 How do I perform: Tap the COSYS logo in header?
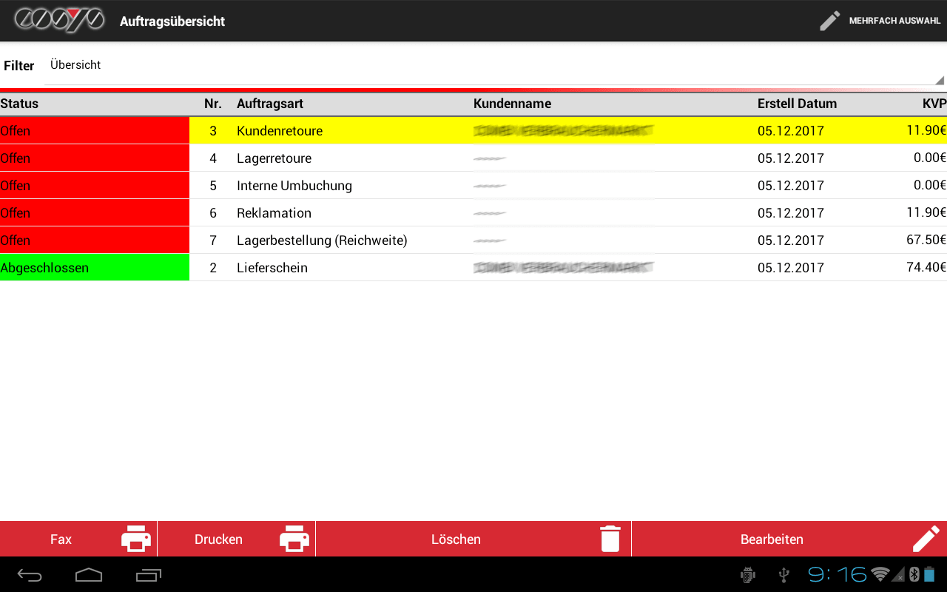[59, 20]
